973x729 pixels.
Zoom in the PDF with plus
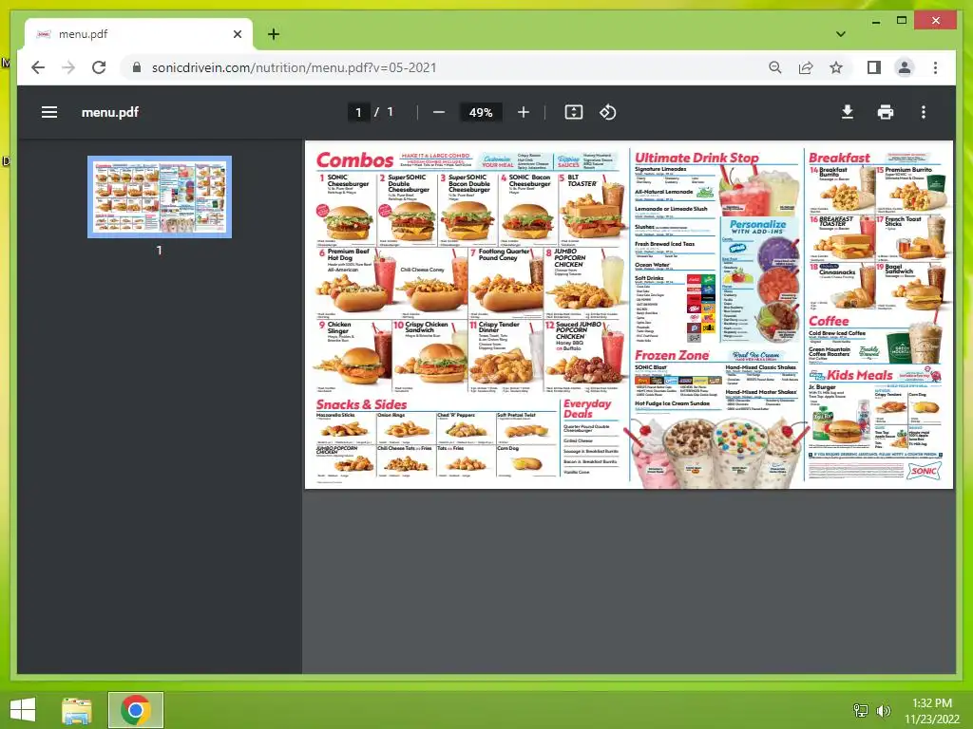524,112
